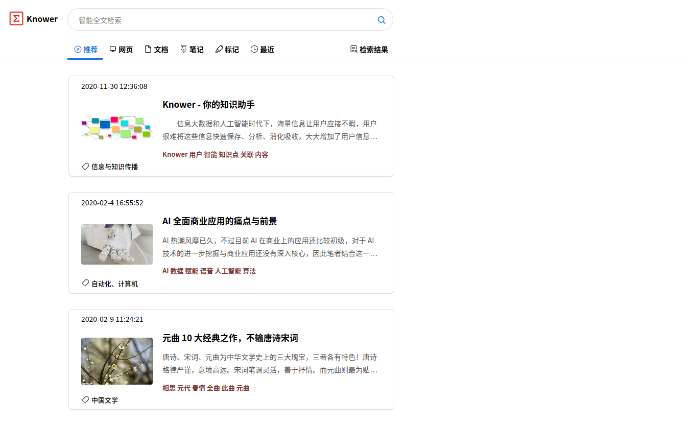The image size is (688, 425).
Task: Open the 检索结果 search results view
Action: [369, 50]
